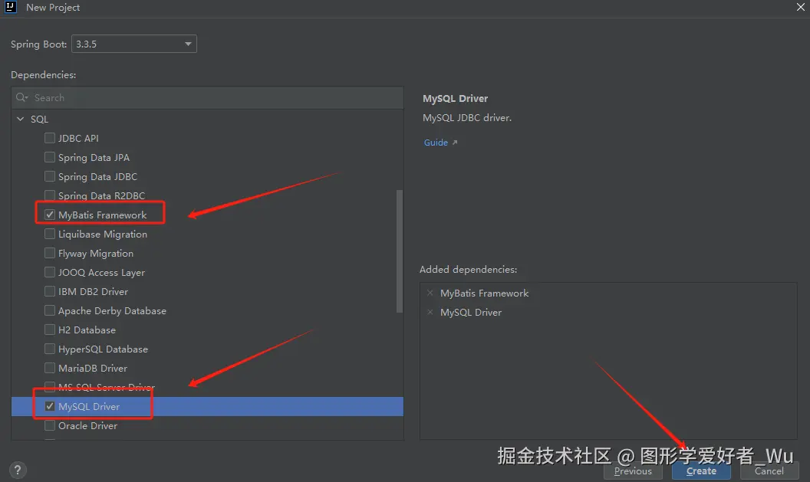Cancel the new project wizard

(769, 471)
